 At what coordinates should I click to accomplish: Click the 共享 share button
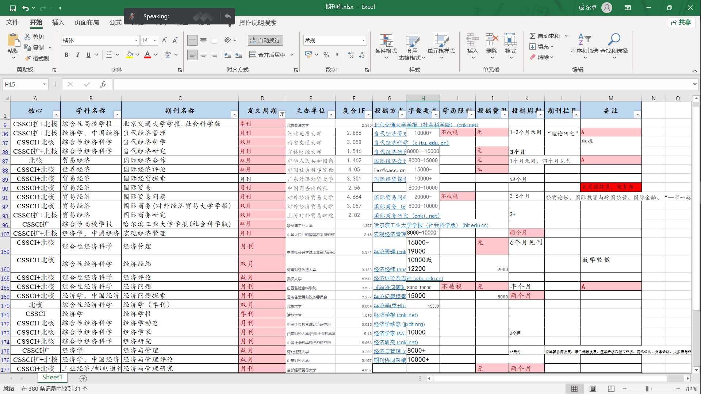(681, 23)
